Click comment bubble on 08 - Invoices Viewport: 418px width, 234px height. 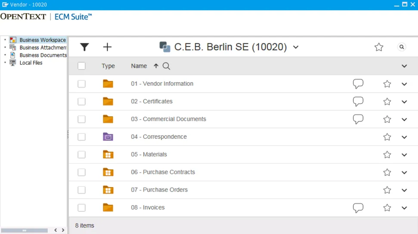(x=358, y=208)
